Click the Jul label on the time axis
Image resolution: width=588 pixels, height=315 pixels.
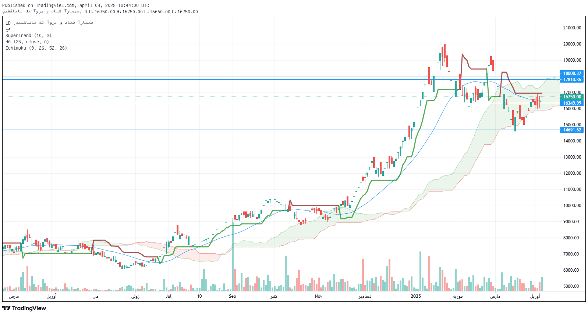(x=169, y=296)
